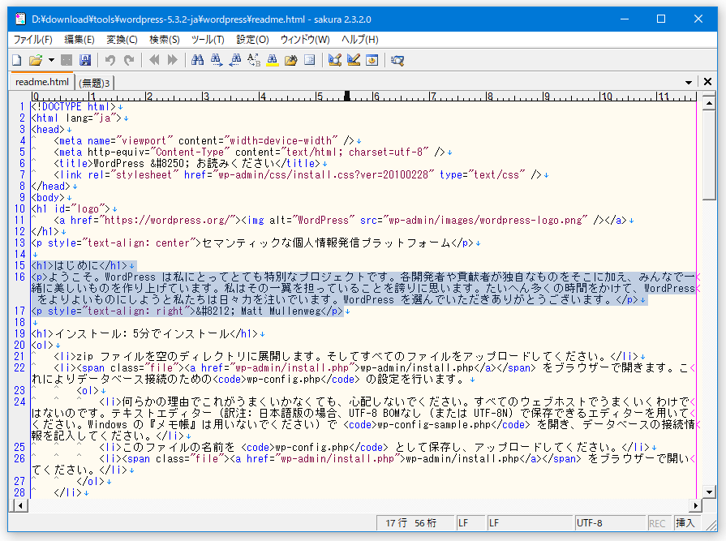Viewport: 726px width, 541px height.
Task: Find previous match (binoculars with left arrow)
Action: (234, 60)
